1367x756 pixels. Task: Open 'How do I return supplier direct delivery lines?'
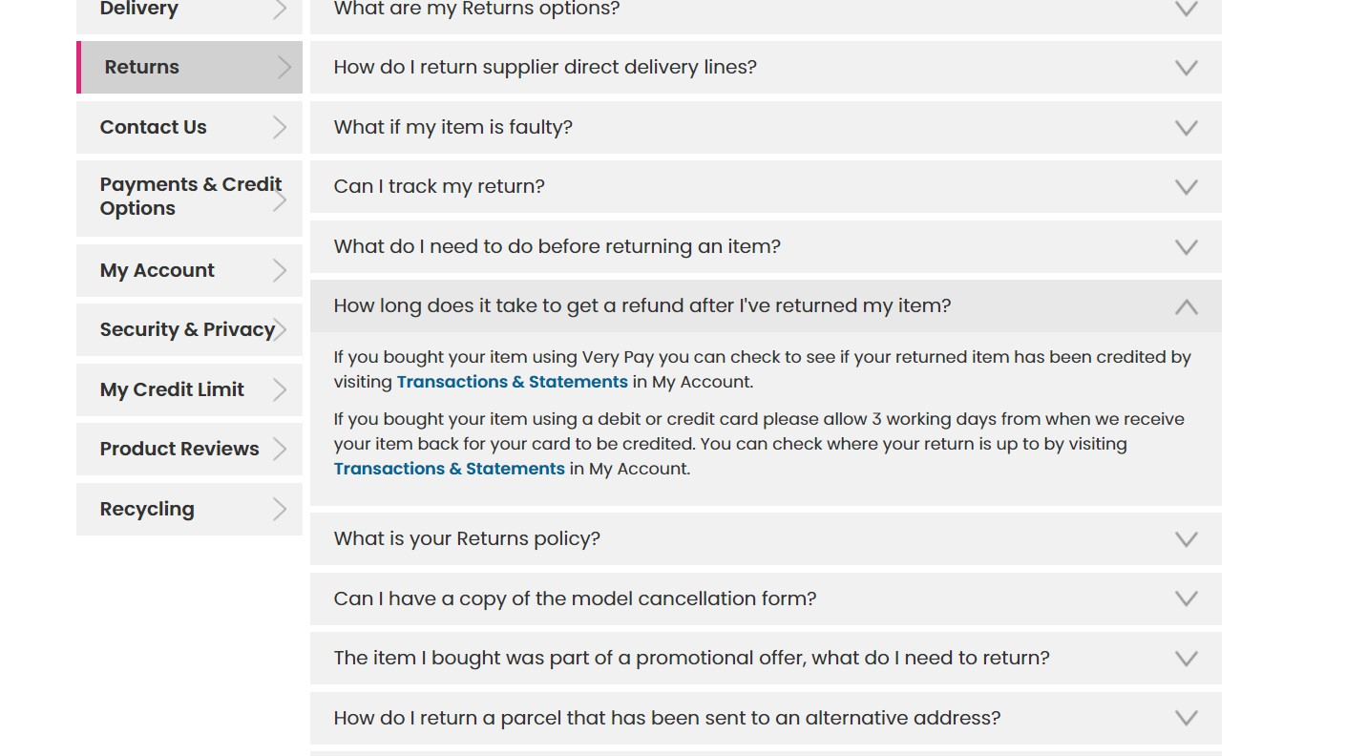766,67
